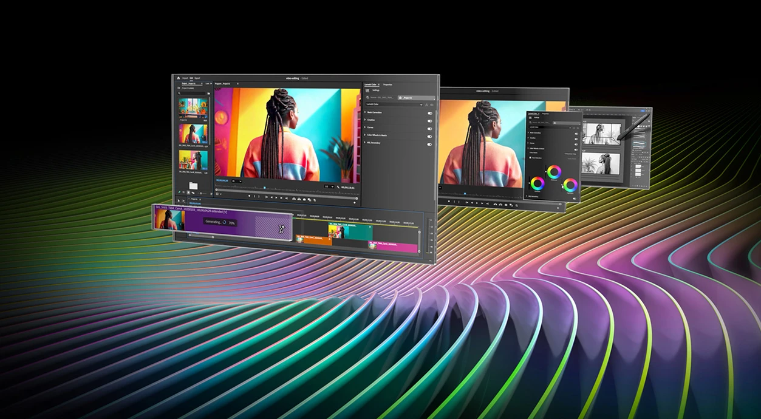Step forward one frame in the main Program monitor

point(281,198)
